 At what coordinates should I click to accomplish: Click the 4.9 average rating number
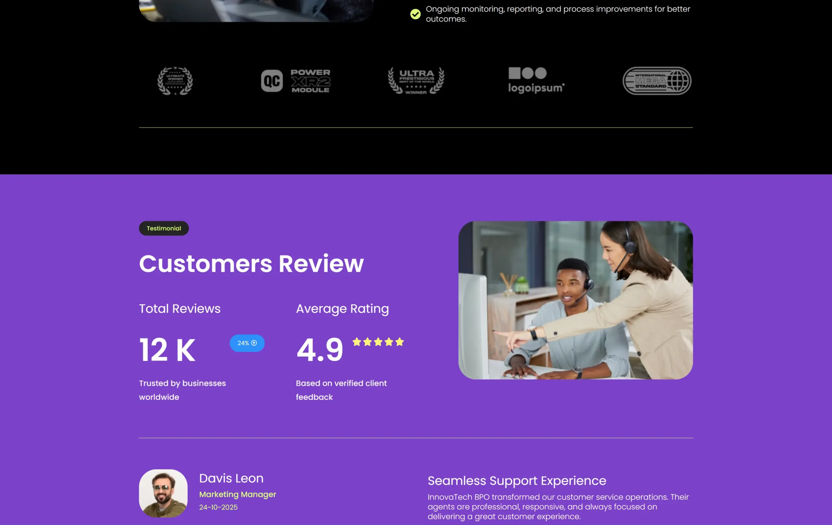(x=320, y=350)
